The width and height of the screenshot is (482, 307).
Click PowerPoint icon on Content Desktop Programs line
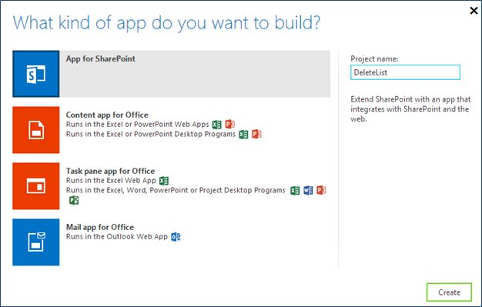[x=256, y=135]
